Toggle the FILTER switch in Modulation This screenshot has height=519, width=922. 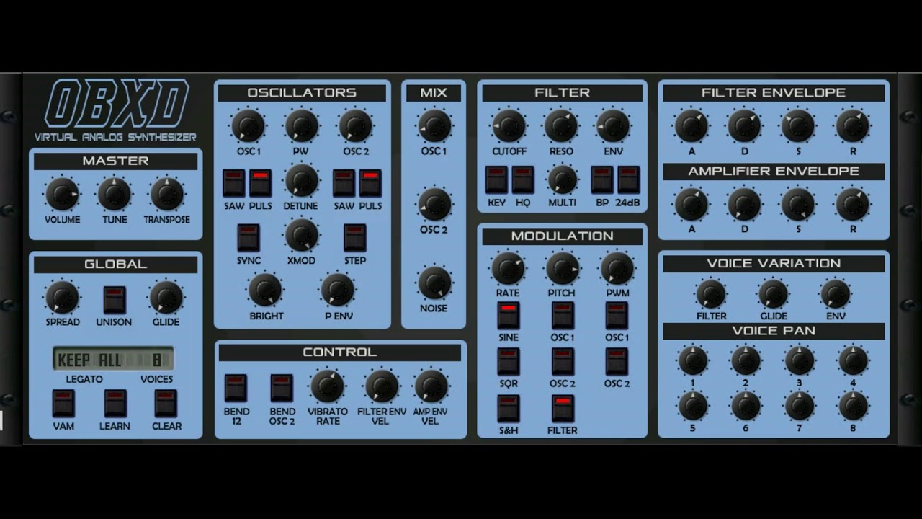tap(563, 409)
